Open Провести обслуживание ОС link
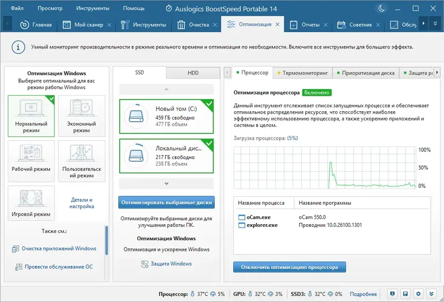Image resolution: width=444 pixels, height=302 pixels. [59, 267]
